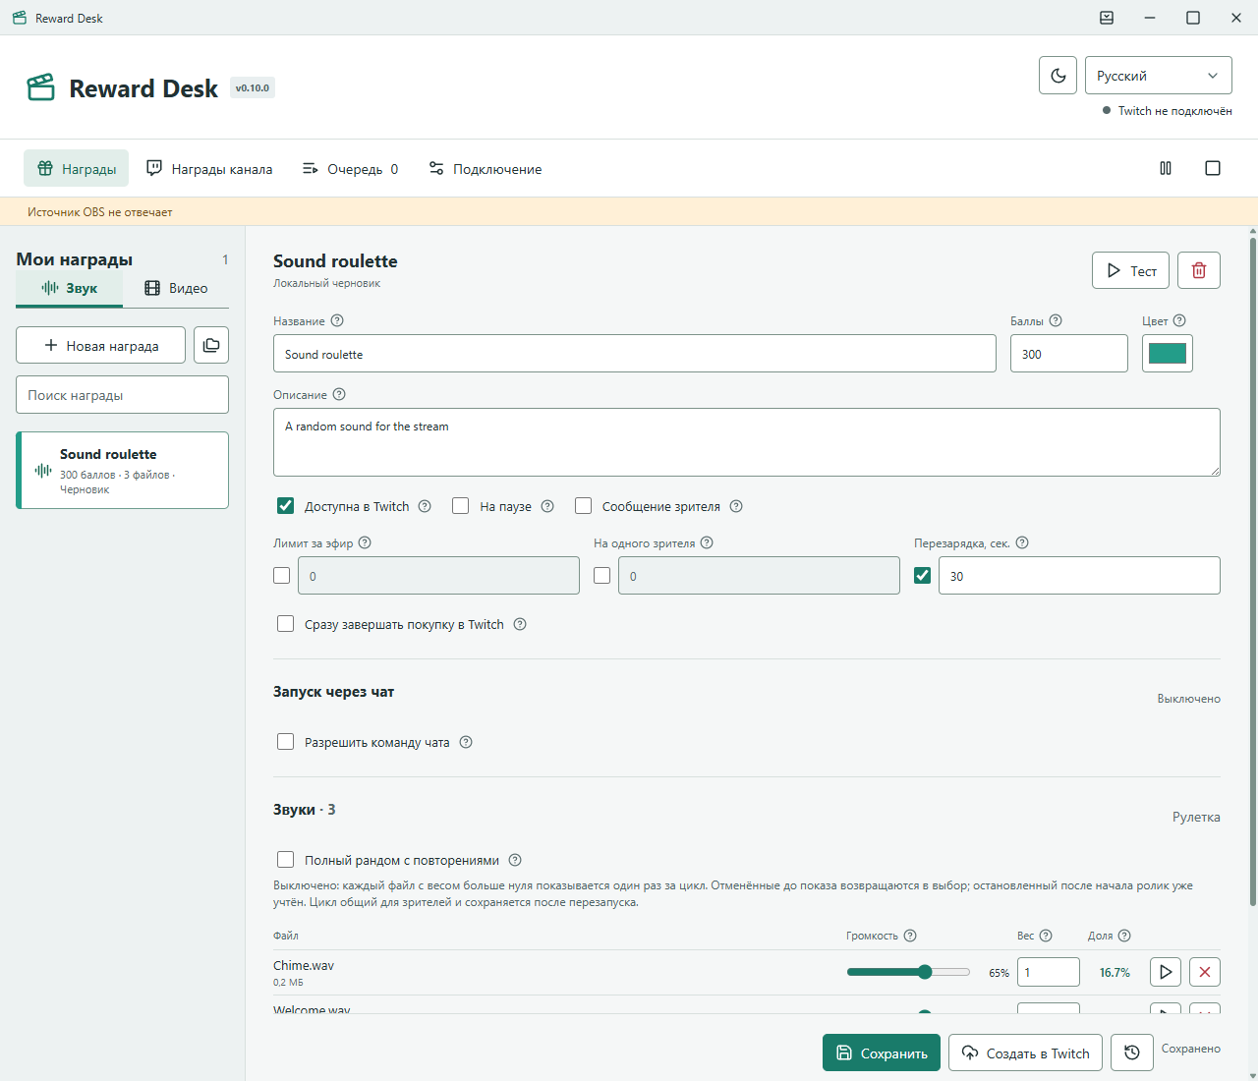Check Разрешить команду чата

pyautogui.click(x=286, y=742)
